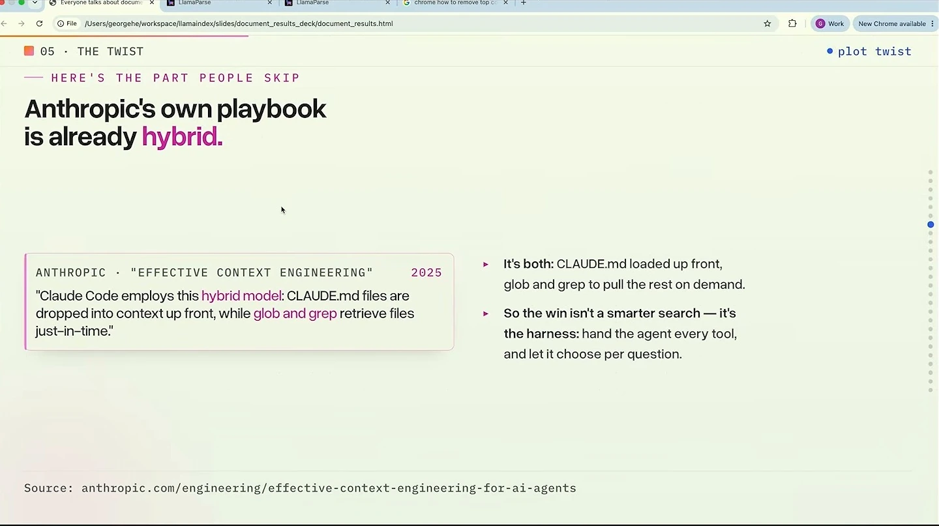Click the bold "It's both:" text

click(528, 264)
